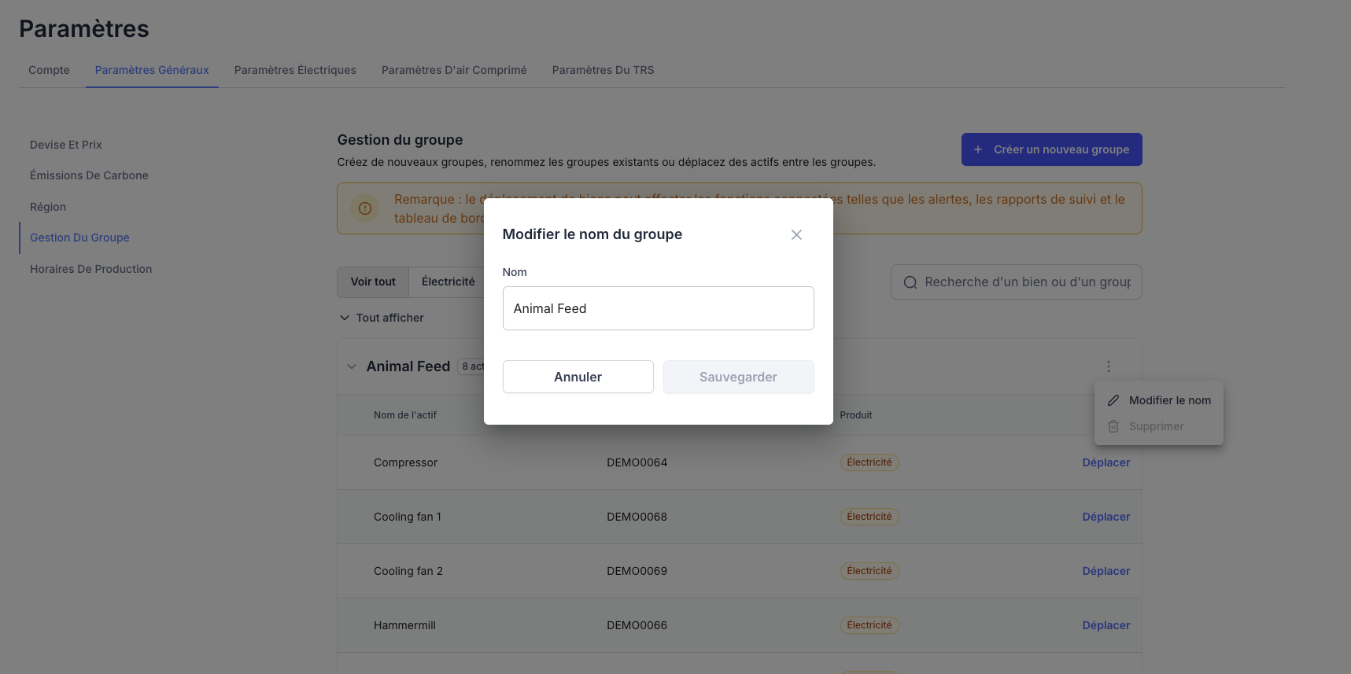Click the pencil icon beside Modifier le nom
The width and height of the screenshot is (1351, 674).
(x=1113, y=400)
